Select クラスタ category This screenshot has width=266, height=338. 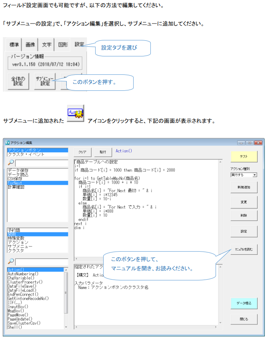[38, 250]
